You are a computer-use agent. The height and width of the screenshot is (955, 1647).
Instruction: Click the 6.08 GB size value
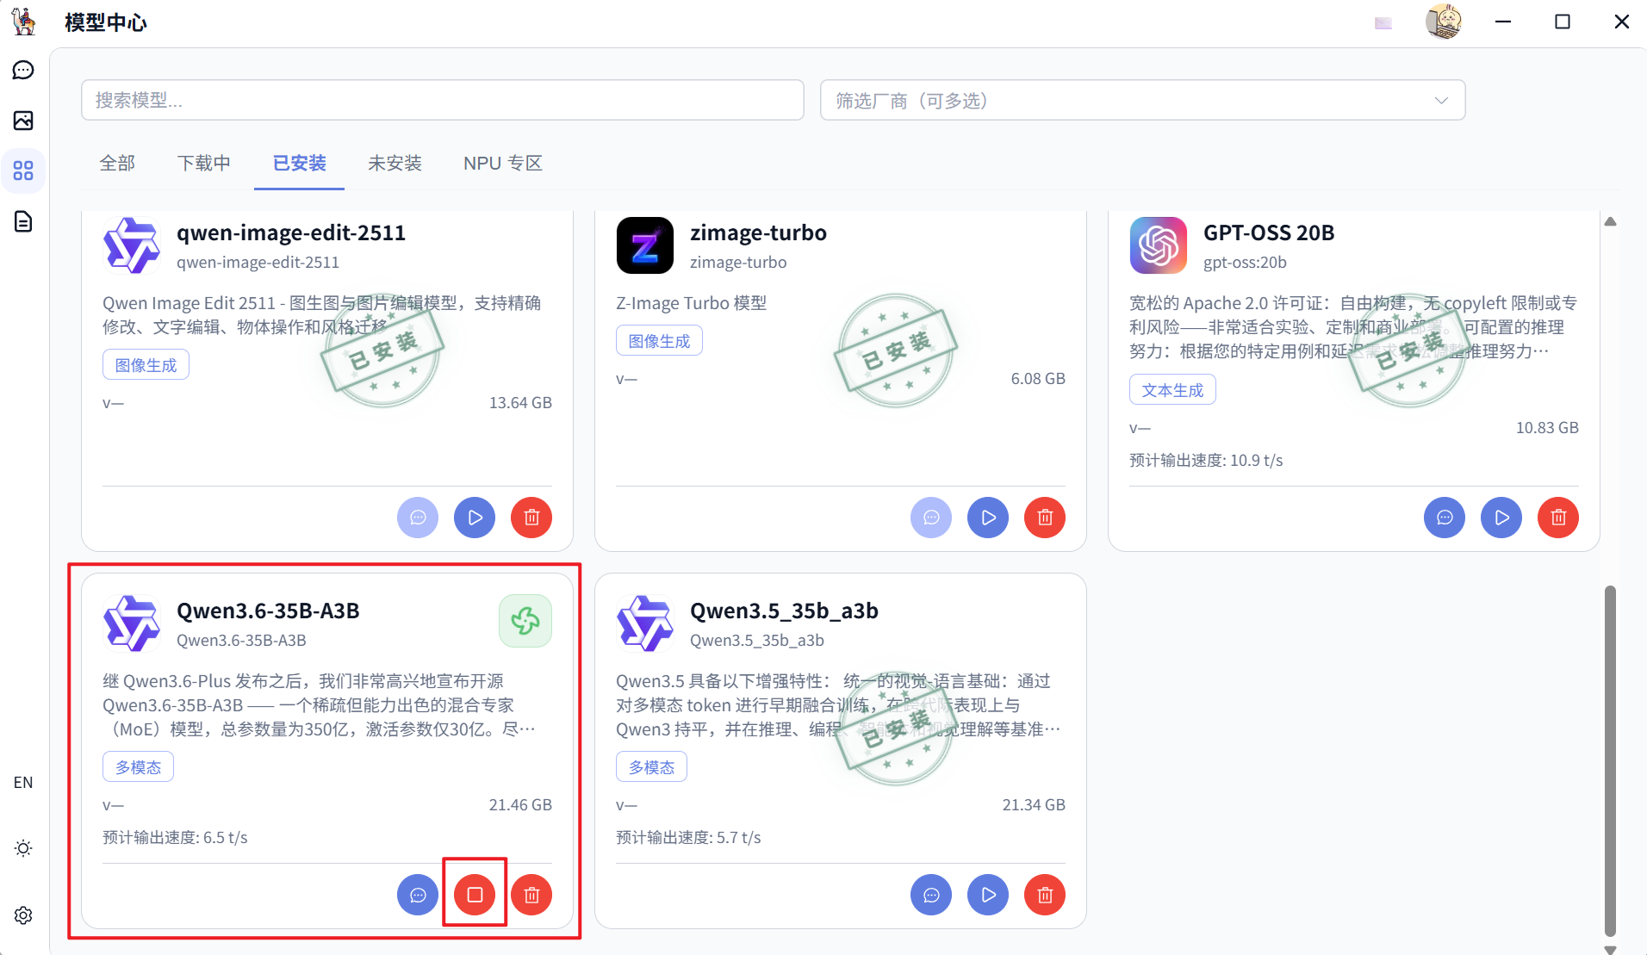pyautogui.click(x=1038, y=379)
